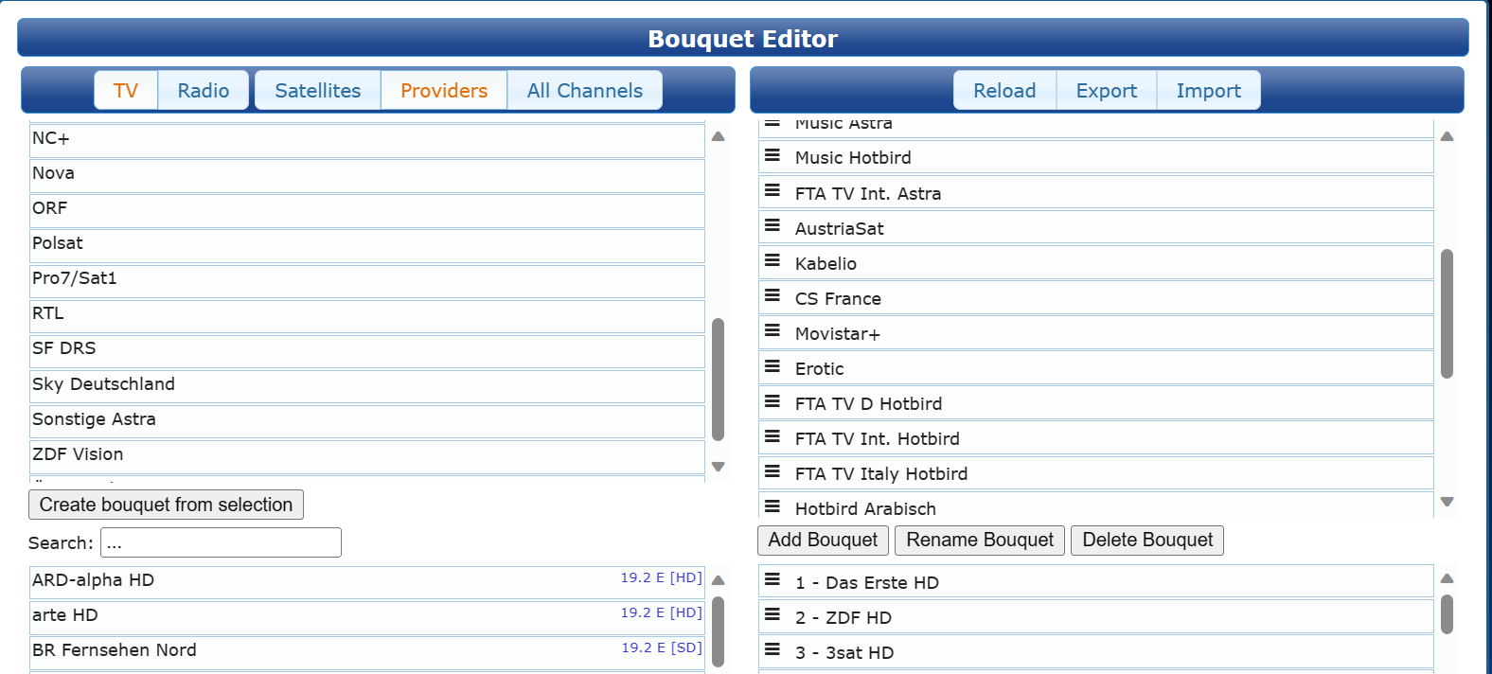Select the Movistar+ bouquet name

coord(838,333)
